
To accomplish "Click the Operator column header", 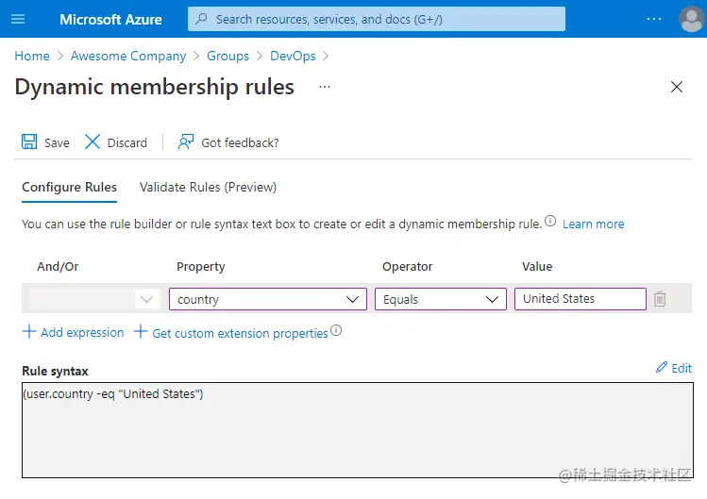I will coord(407,266).
